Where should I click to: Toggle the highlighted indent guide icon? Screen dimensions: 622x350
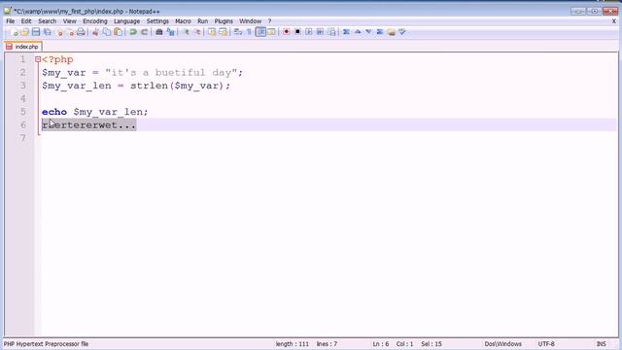point(260,32)
